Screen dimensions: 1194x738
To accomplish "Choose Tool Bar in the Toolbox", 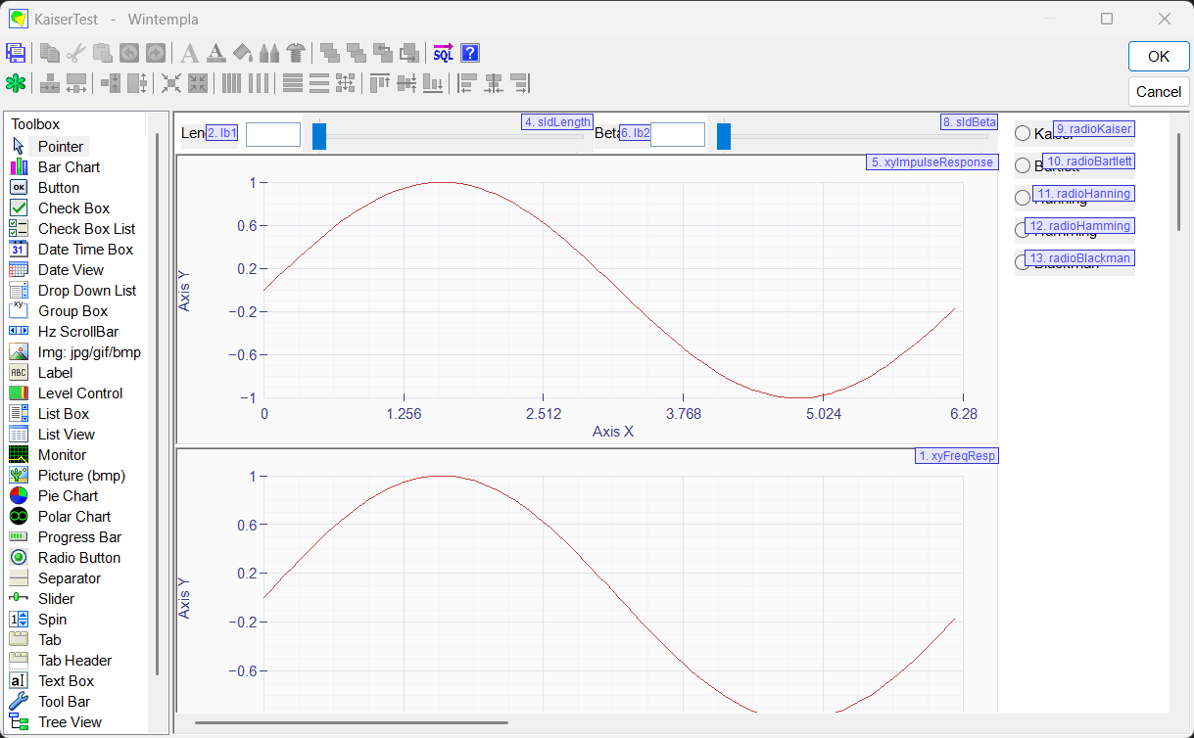I will pyautogui.click(x=64, y=701).
